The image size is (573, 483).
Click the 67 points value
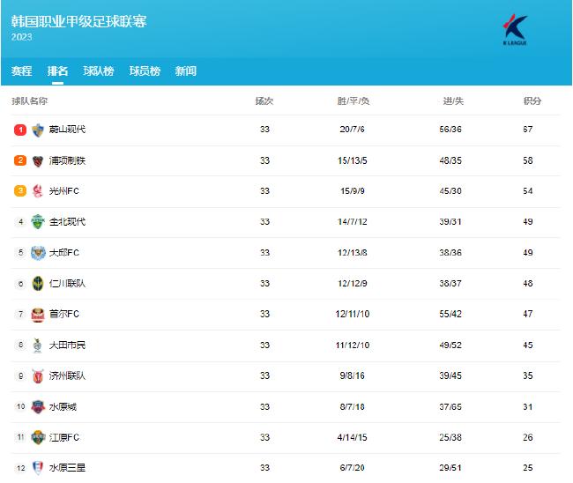click(528, 130)
